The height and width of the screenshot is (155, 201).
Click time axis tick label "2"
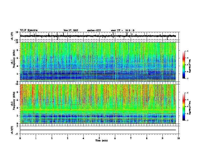[x=52, y=138]
